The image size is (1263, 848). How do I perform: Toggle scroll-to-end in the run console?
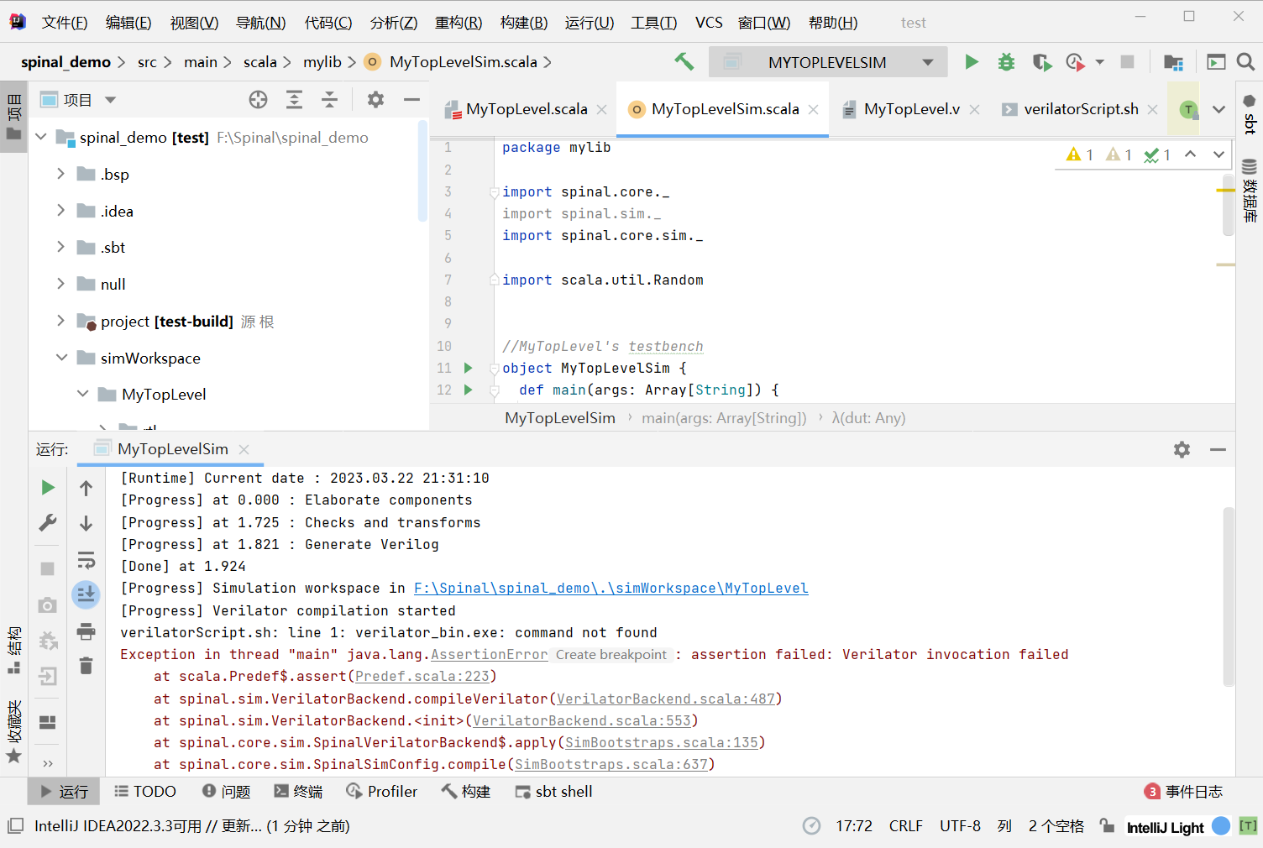86,594
